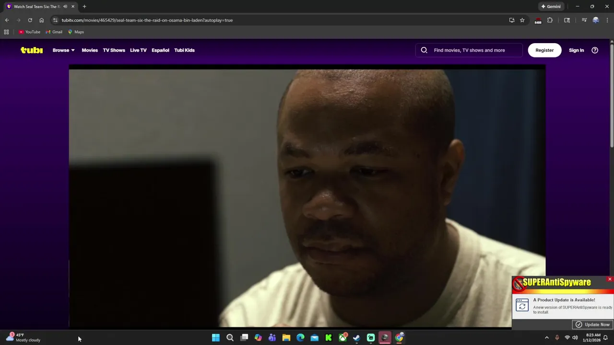Image resolution: width=614 pixels, height=345 pixels.
Task: Open network settings from tray
Action: click(567, 338)
